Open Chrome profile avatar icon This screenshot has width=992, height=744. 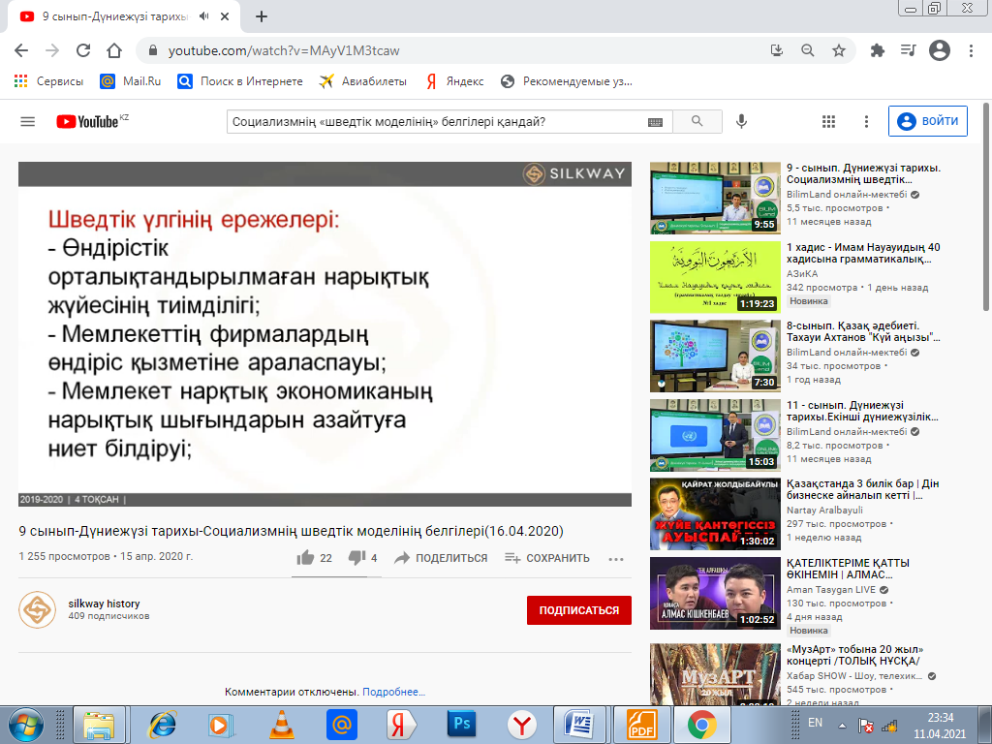point(940,50)
